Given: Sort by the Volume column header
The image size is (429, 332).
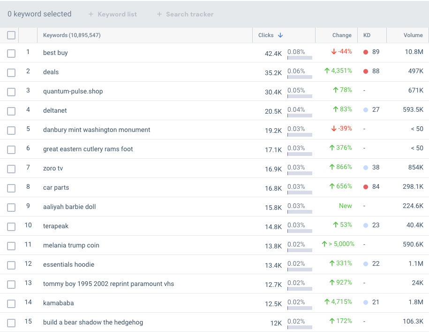Looking at the screenshot, I should pos(414,35).
